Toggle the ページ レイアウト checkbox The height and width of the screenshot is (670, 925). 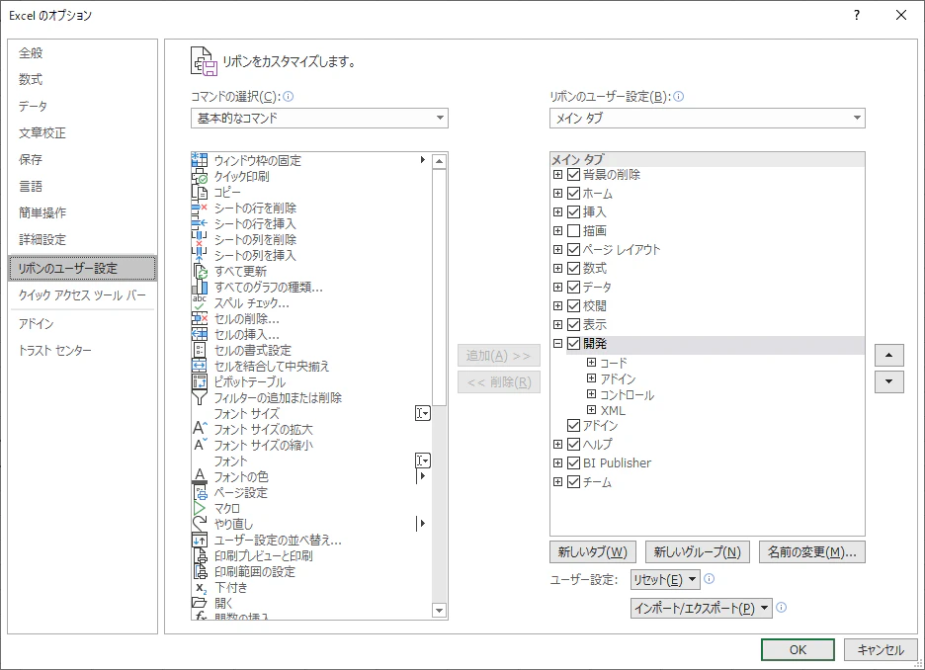573,249
